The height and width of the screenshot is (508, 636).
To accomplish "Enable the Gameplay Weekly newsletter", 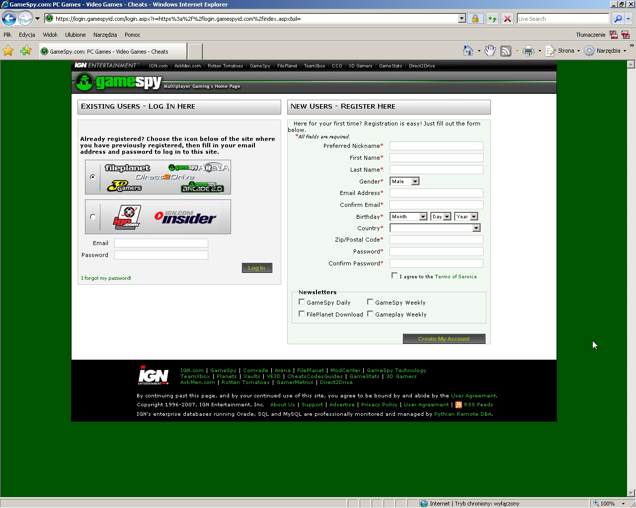I will (370, 314).
